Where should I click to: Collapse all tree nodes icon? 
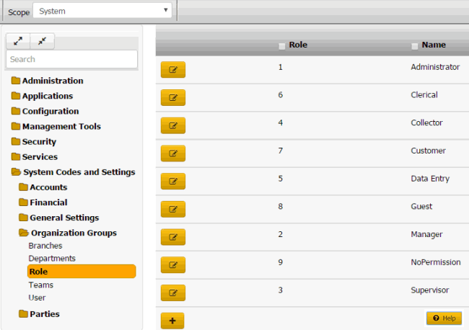[x=42, y=42]
